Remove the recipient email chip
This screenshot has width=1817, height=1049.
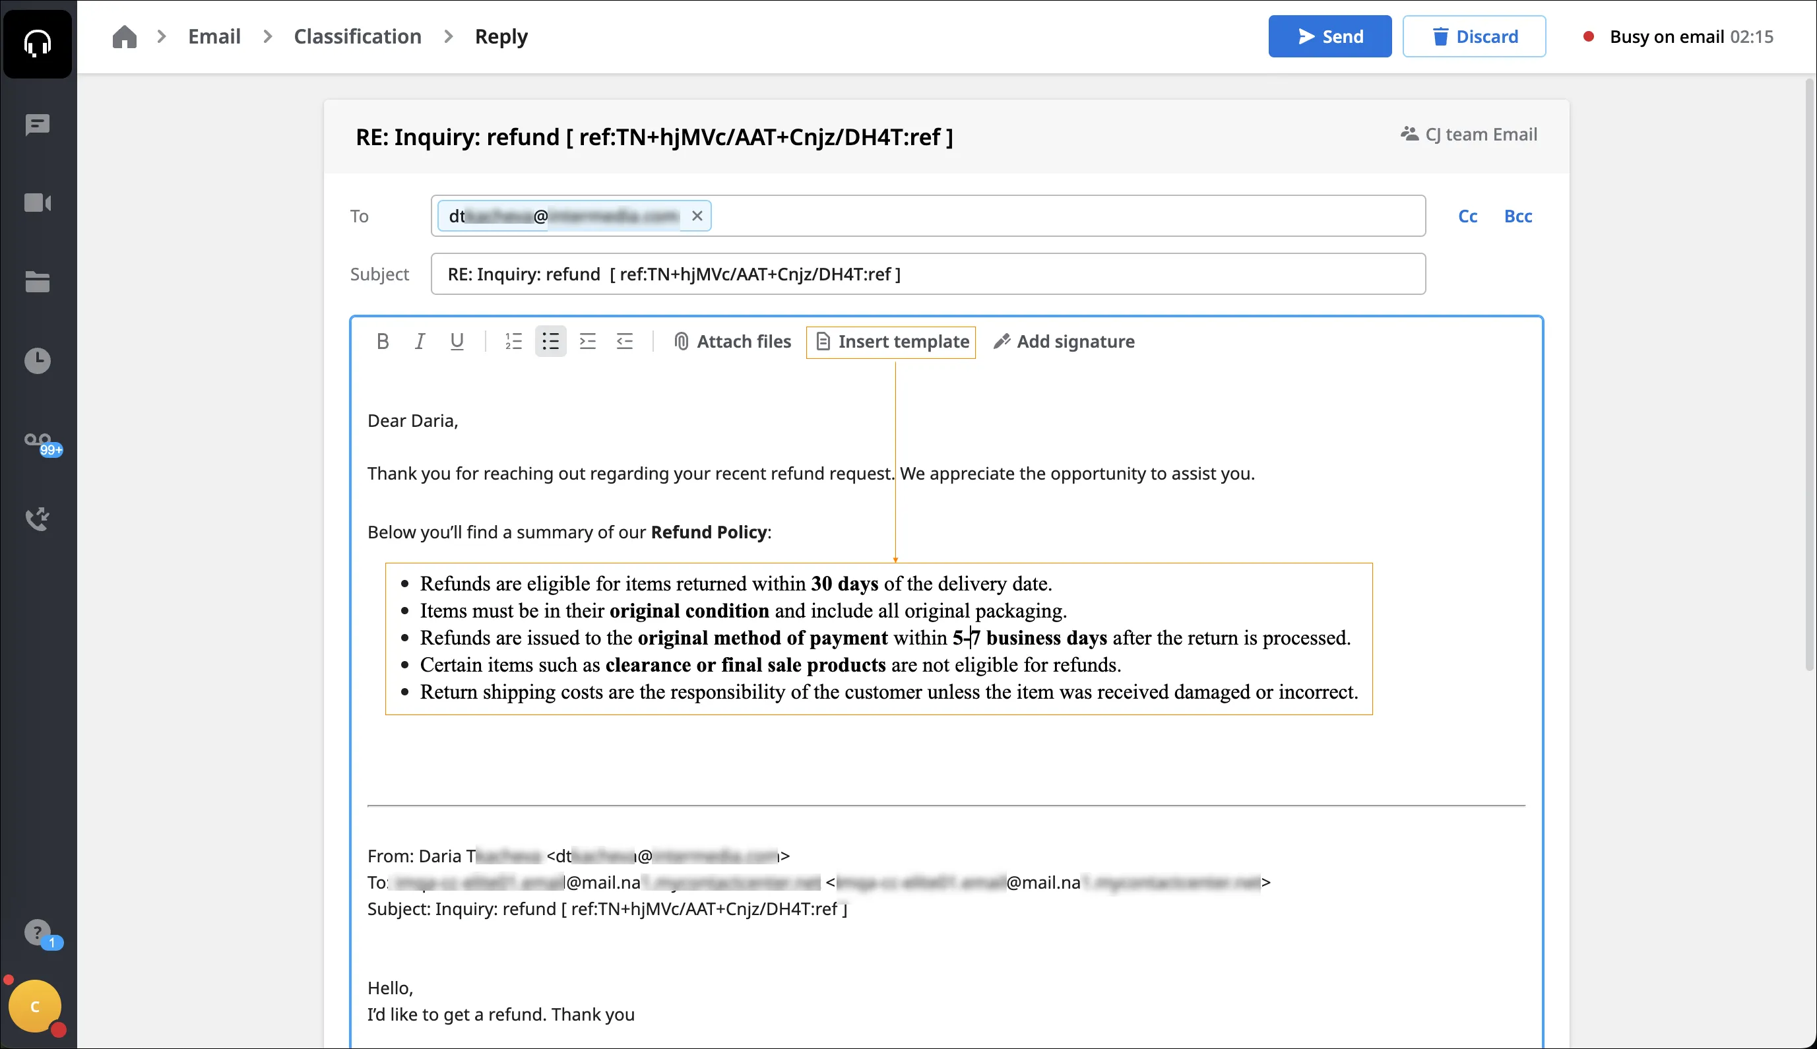pos(697,216)
